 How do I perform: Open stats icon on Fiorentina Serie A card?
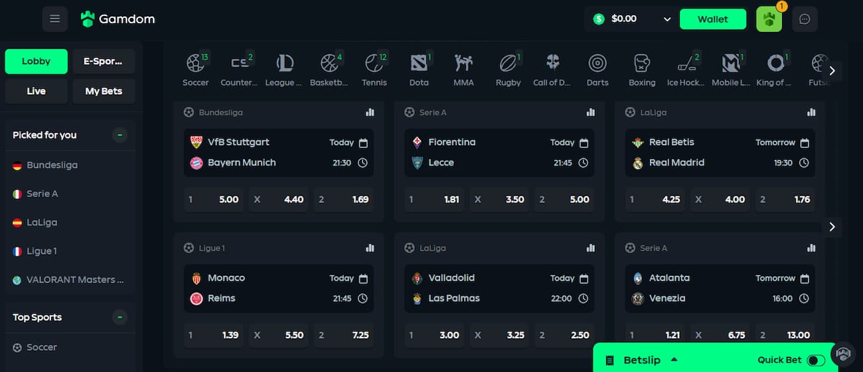[x=590, y=112]
